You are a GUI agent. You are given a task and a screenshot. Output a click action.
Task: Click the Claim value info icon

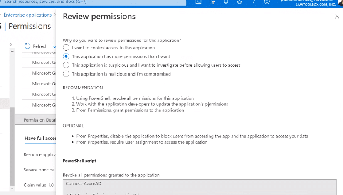tap(51, 185)
